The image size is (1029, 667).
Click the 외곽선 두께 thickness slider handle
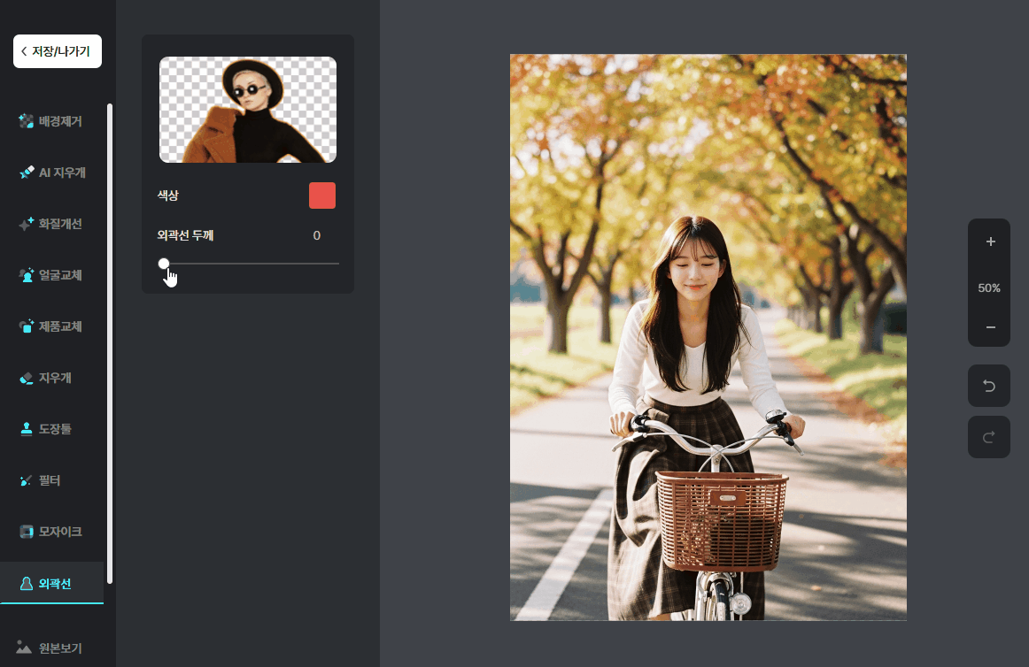[164, 264]
